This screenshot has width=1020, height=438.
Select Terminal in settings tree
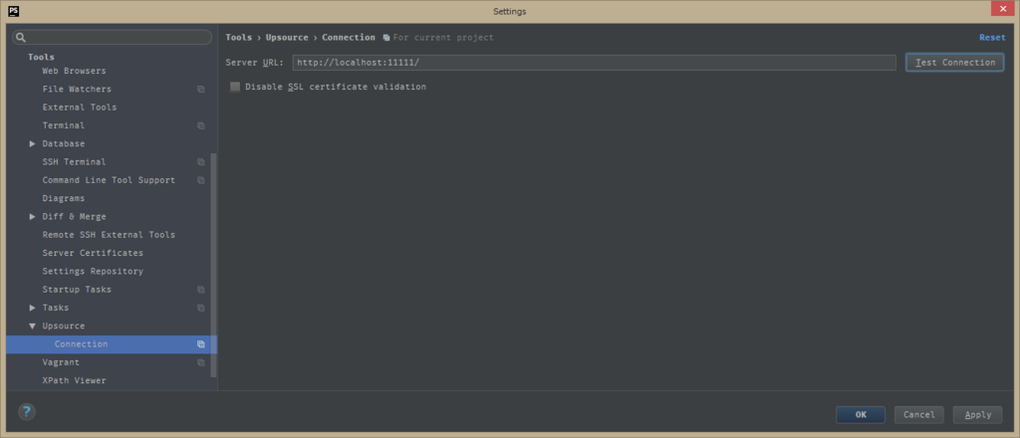click(x=63, y=125)
